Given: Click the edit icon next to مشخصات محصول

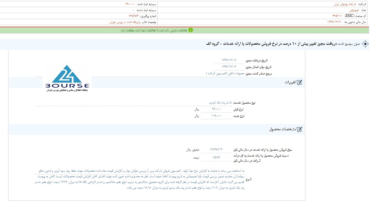Looking at the screenshot, I should pyautogui.click(x=299, y=129).
